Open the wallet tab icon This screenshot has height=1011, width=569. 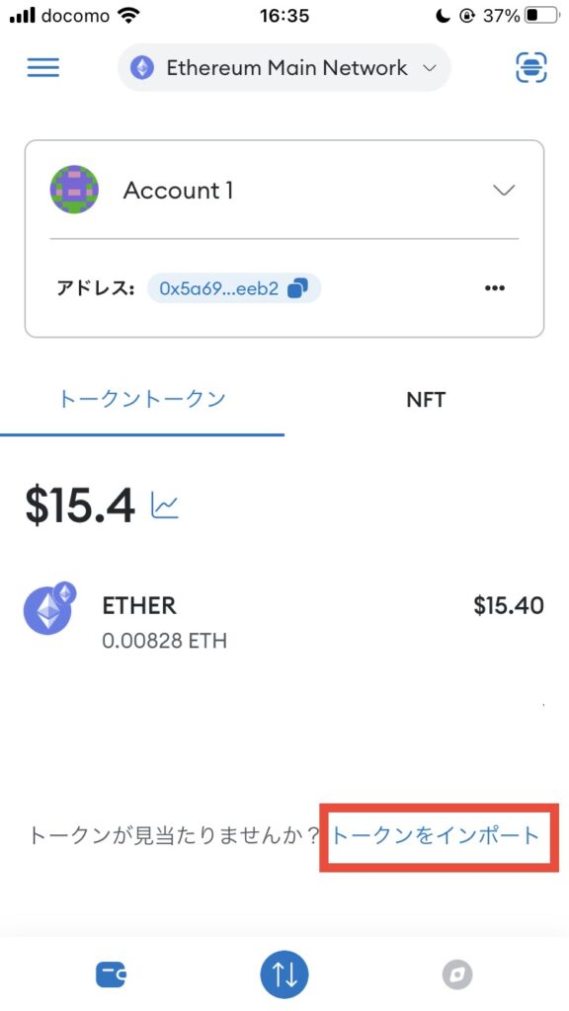pyautogui.click(x=111, y=974)
